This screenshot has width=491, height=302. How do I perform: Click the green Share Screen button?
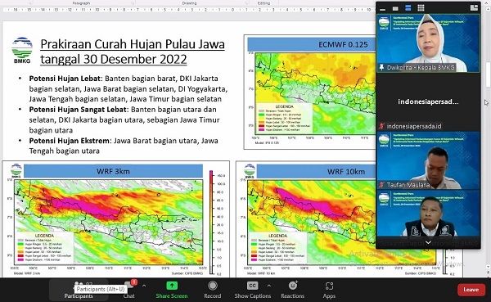[172, 290]
